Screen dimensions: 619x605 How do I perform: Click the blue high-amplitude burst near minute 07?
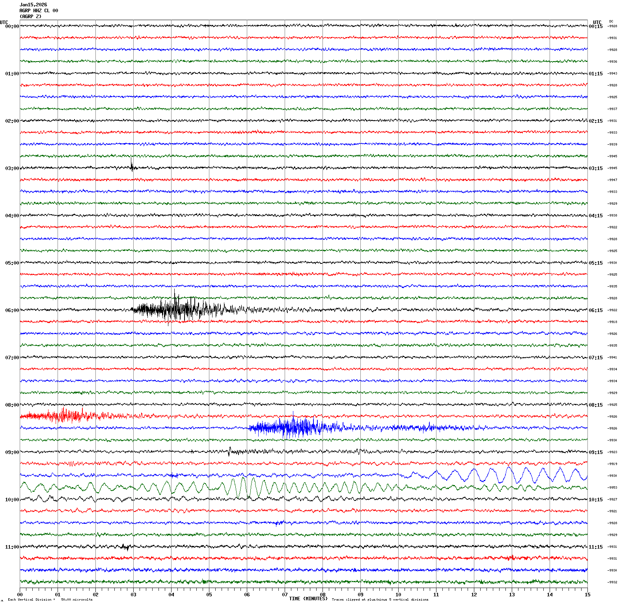(292, 428)
